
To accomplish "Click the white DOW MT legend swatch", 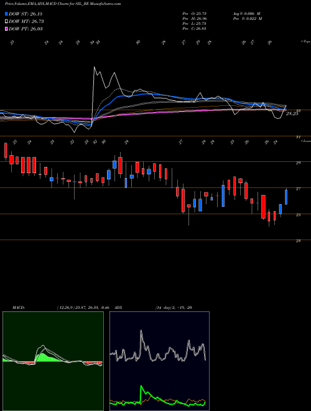I will (x=6, y=22).
